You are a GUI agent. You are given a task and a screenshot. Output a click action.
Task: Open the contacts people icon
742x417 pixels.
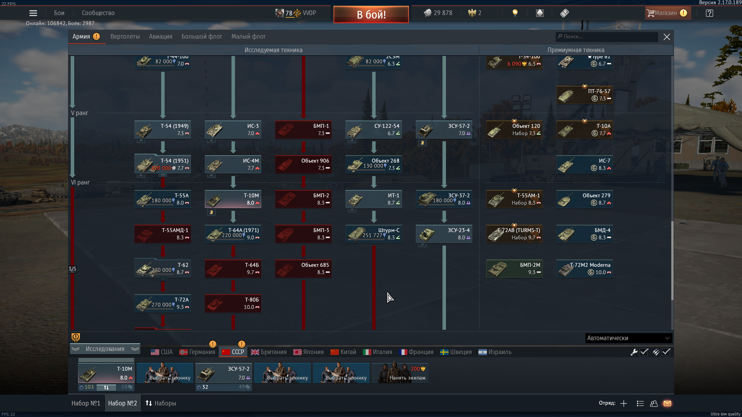coord(654,403)
